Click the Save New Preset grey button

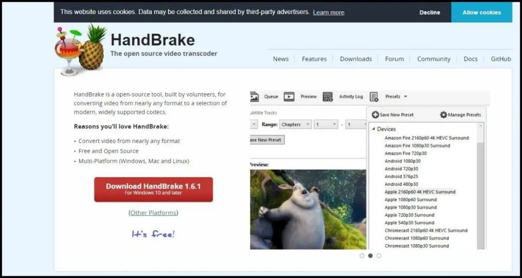click(x=267, y=140)
